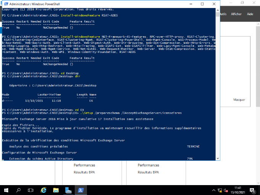Open the taskbar search magnifier

pos(18,190)
